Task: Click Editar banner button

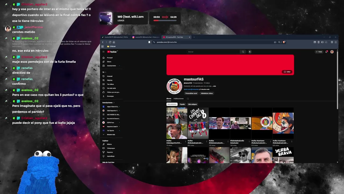Action: pyautogui.click(x=287, y=72)
